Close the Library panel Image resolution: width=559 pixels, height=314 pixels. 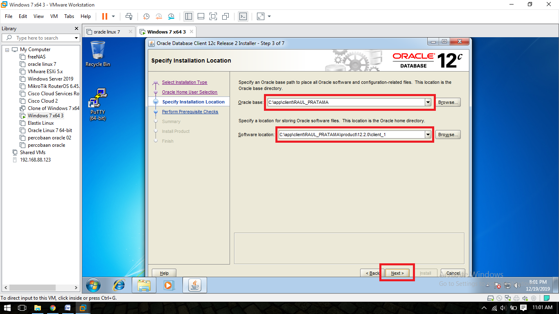76,29
